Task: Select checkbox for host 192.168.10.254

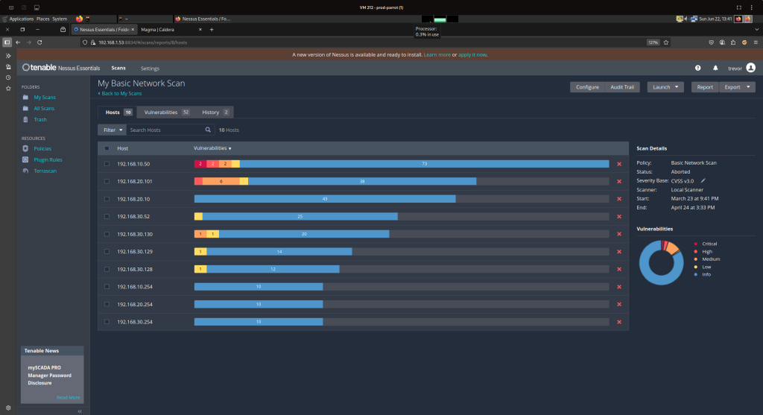Action: pos(107,287)
